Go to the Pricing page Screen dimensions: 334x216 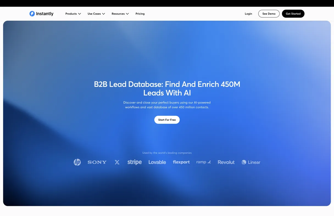point(140,14)
